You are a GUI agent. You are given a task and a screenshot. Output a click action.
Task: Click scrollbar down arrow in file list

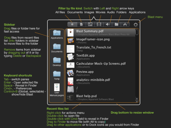point(137,102)
